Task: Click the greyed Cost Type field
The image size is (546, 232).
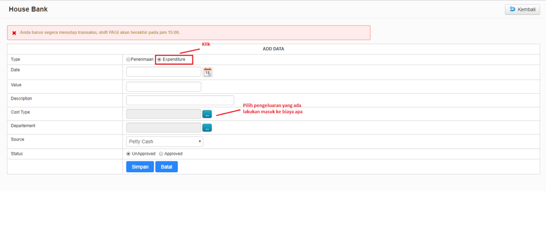Action: click(x=164, y=114)
